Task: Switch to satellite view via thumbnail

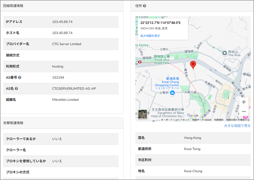Action: [x=143, y=114]
